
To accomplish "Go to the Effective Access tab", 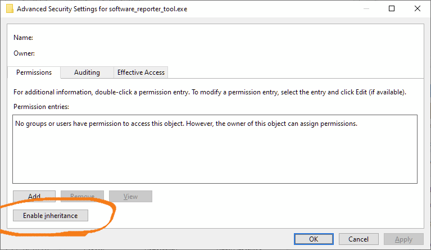I will pyautogui.click(x=140, y=72).
